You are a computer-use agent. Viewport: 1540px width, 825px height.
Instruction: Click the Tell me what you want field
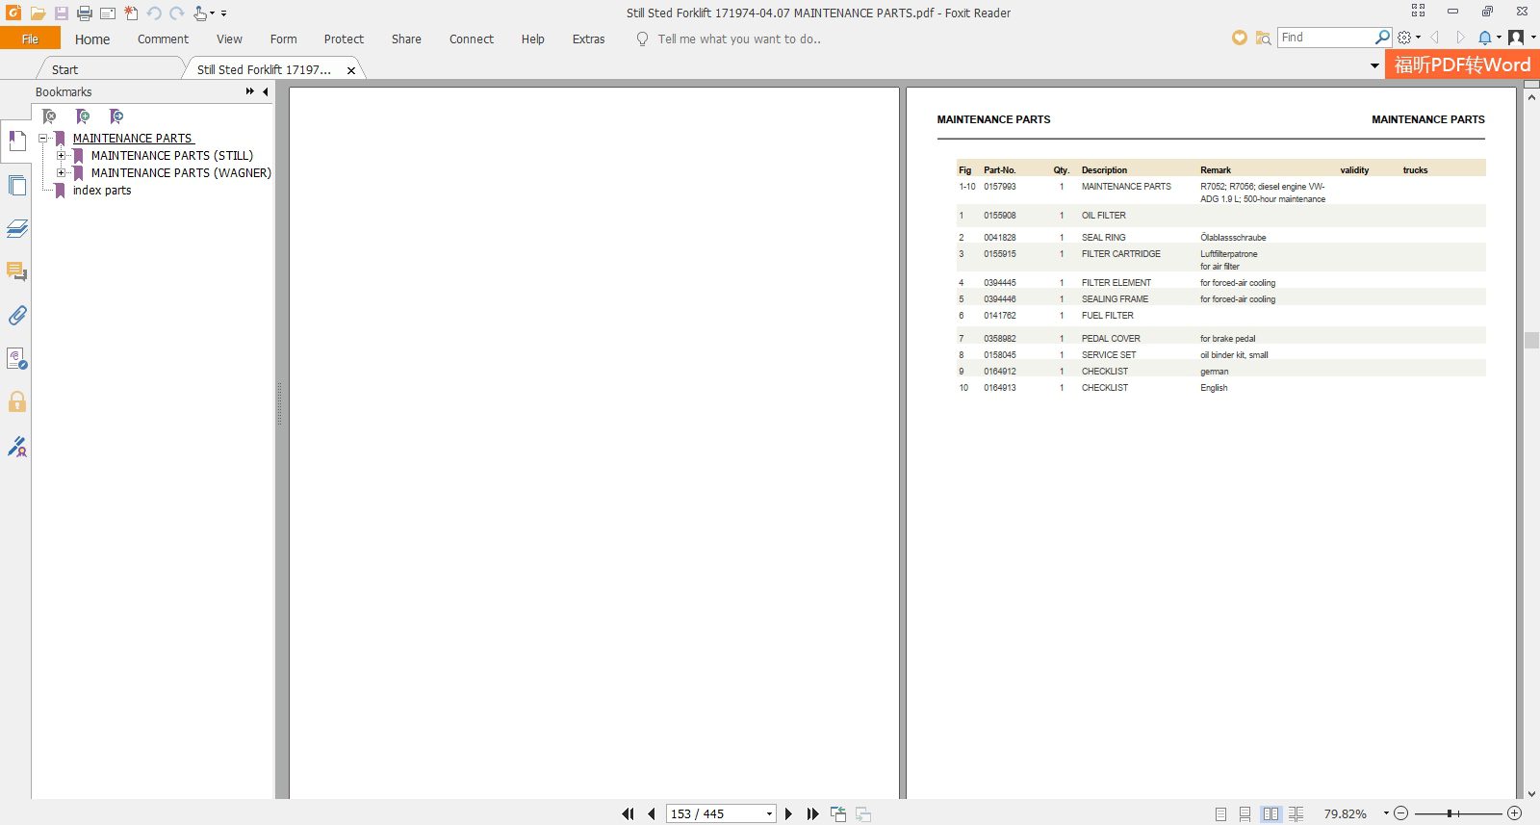tap(739, 39)
